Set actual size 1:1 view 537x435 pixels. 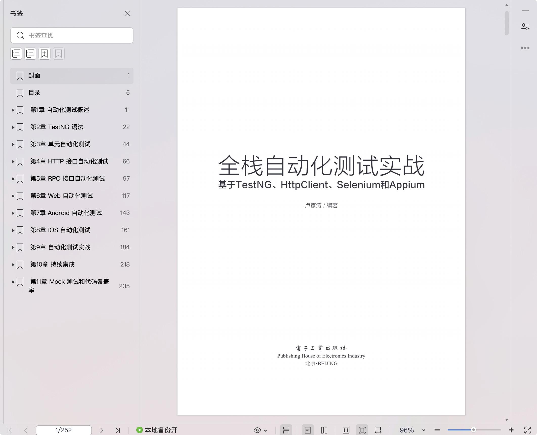click(346, 430)
